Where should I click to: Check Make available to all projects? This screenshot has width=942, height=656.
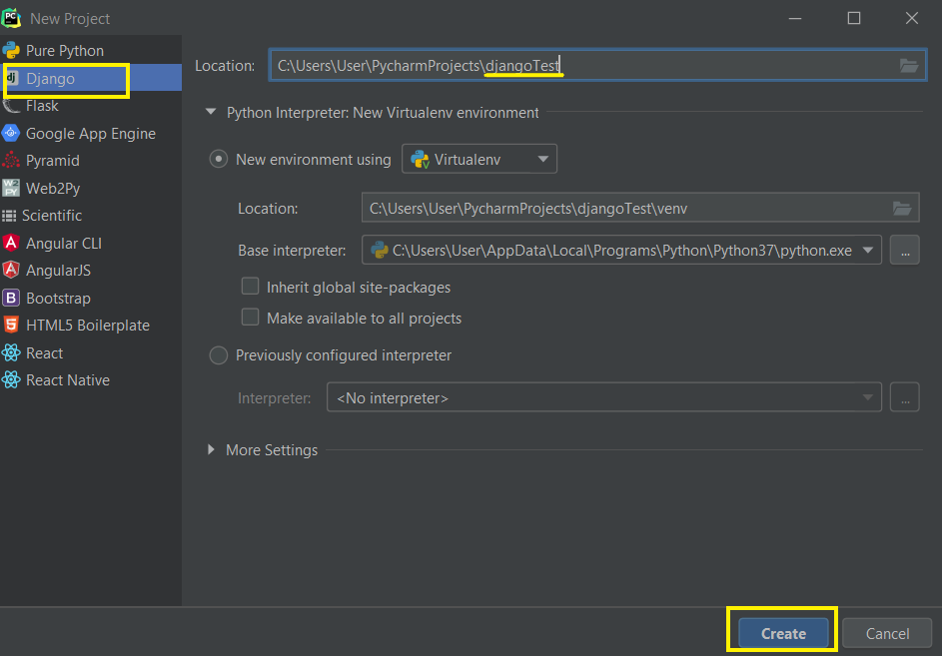tap(250, 317)
